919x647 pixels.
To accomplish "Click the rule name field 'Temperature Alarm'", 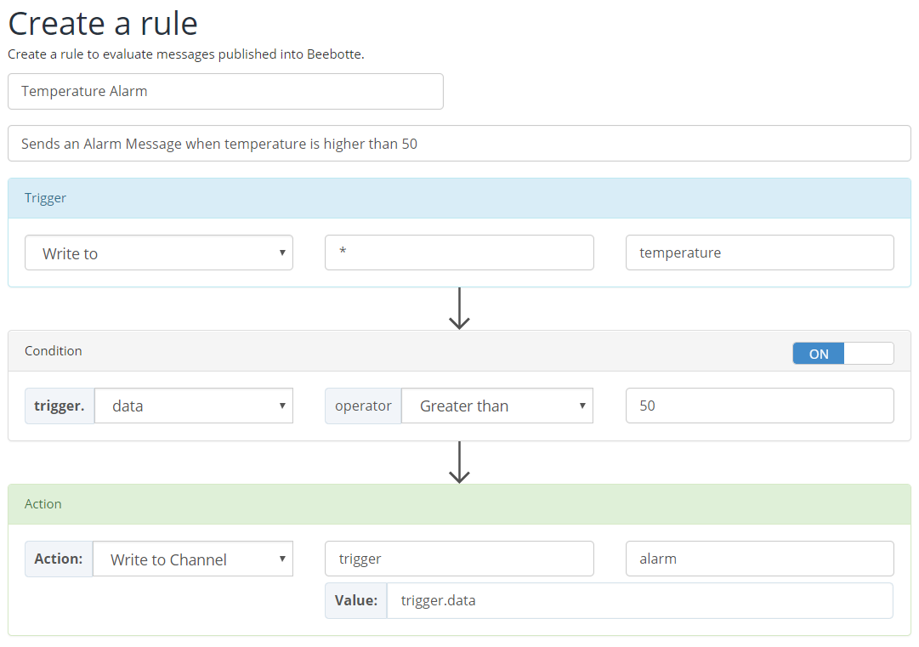I will coord(225,92).
